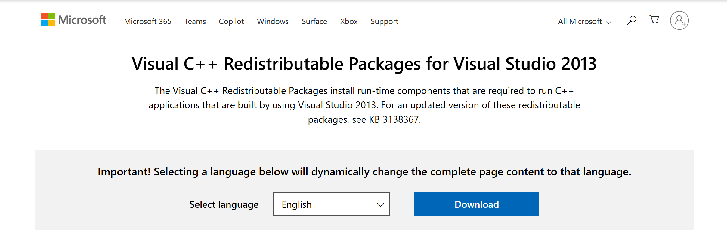The height and width of the screenshot is (248, 727).
Task: Click the KB 3138367 reference text
Action: (394, 119)
